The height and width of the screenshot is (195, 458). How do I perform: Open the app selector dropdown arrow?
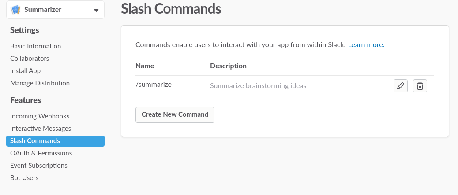point(96,10)
